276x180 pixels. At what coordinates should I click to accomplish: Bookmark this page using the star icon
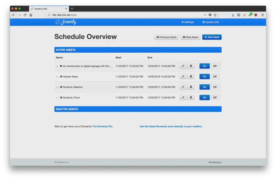[x=215, y=15]
